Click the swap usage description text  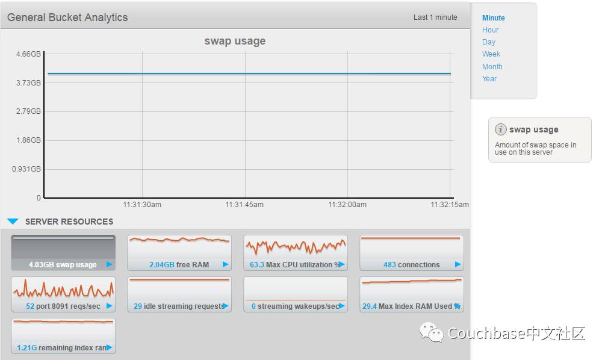click(x=536, y=149)
